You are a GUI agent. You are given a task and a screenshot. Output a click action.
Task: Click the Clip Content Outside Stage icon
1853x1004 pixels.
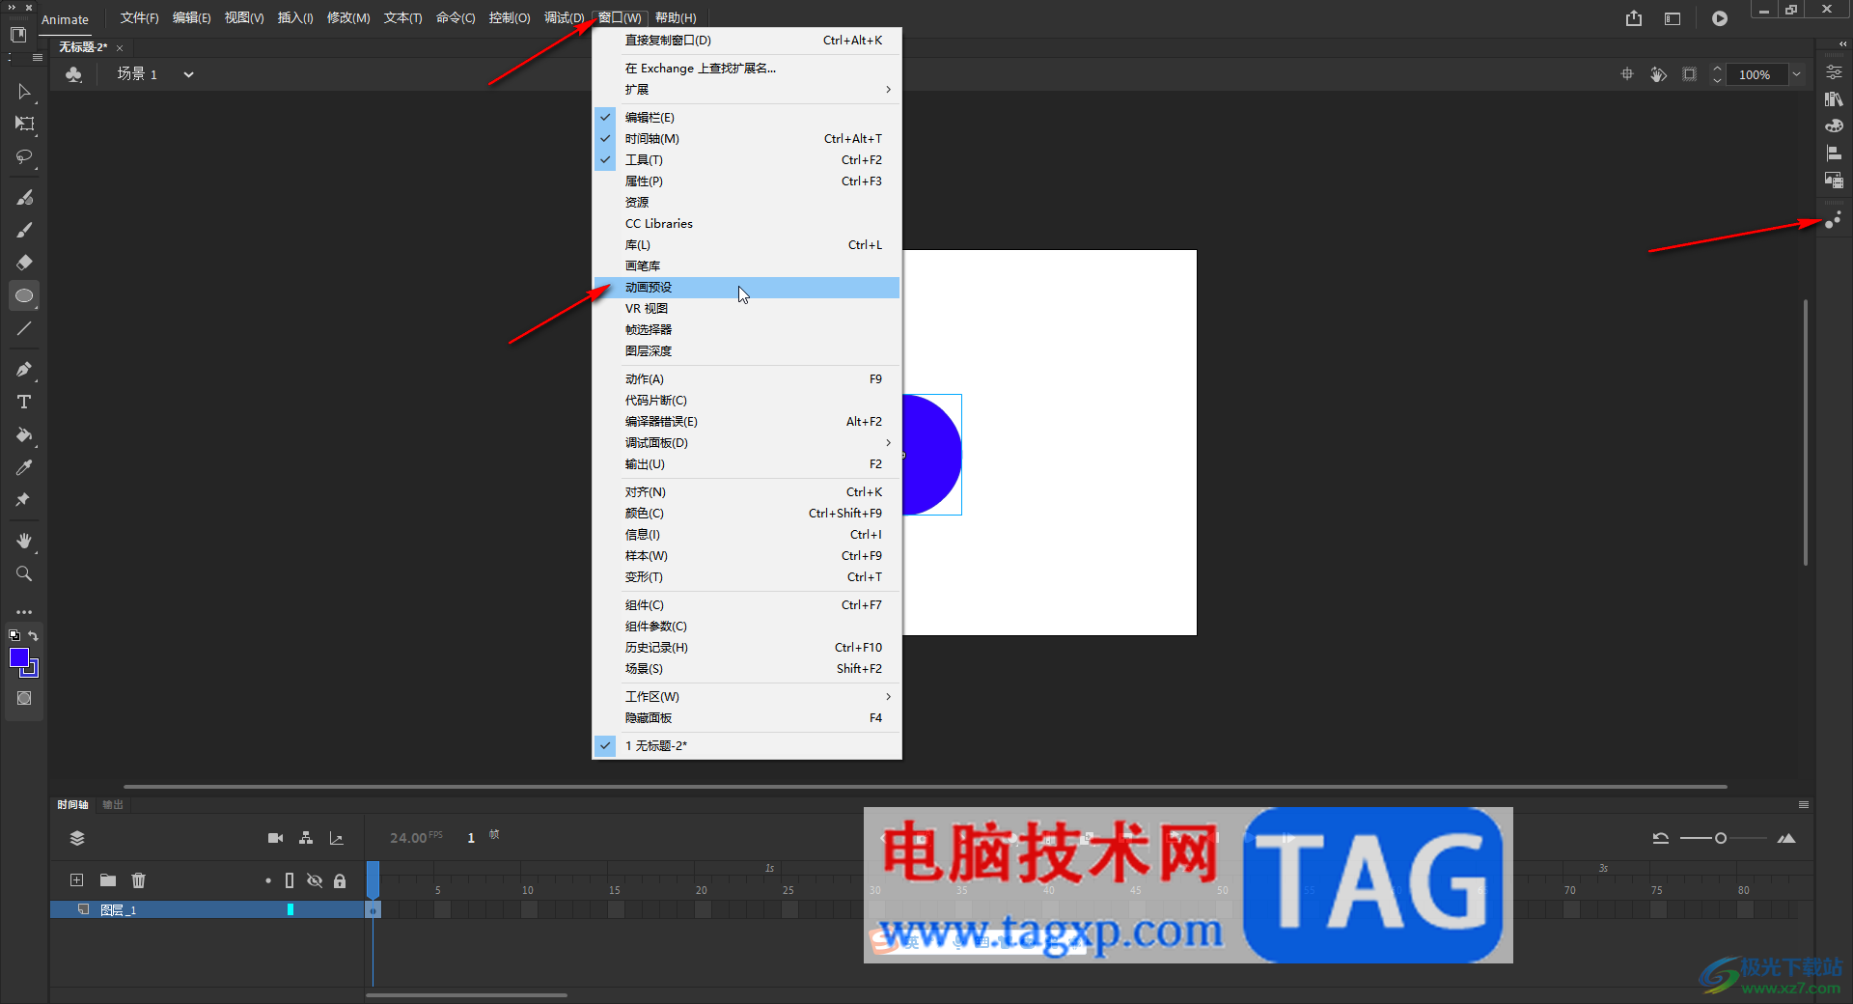tap(1689, 74)
